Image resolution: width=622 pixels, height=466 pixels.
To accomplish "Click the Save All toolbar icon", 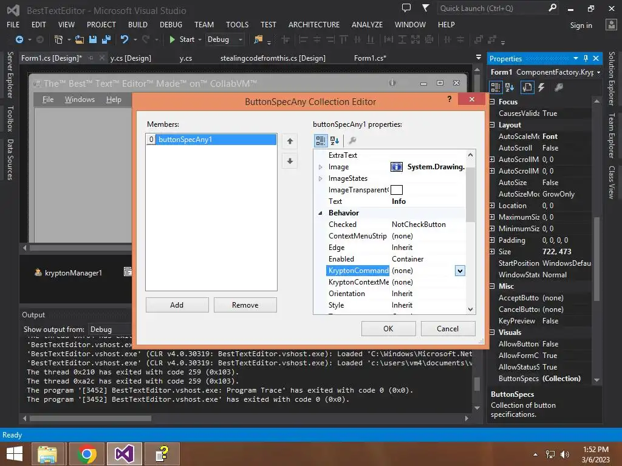I will (x=106, y=39).
